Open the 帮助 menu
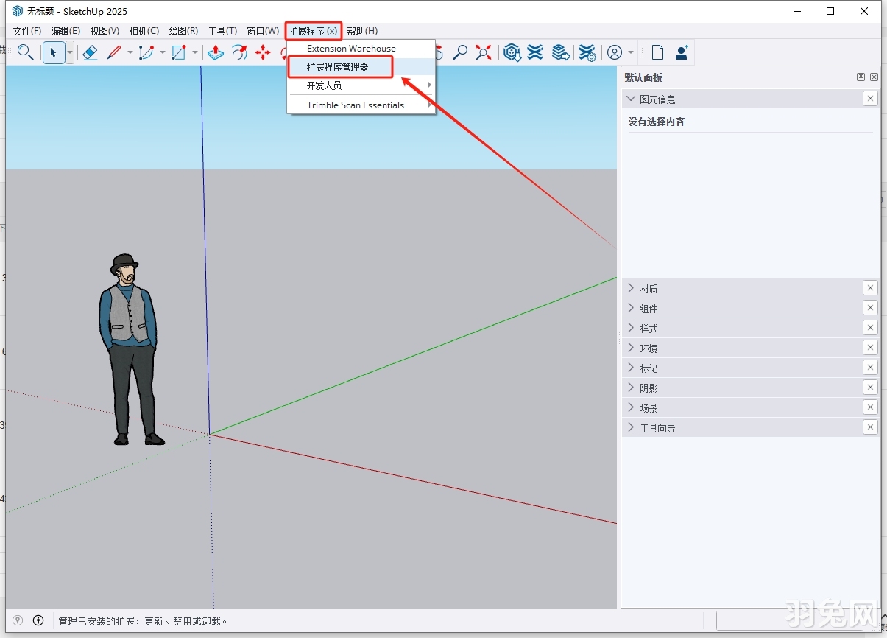The height and width of the screenshot is (638, 887). pos(360,30)
